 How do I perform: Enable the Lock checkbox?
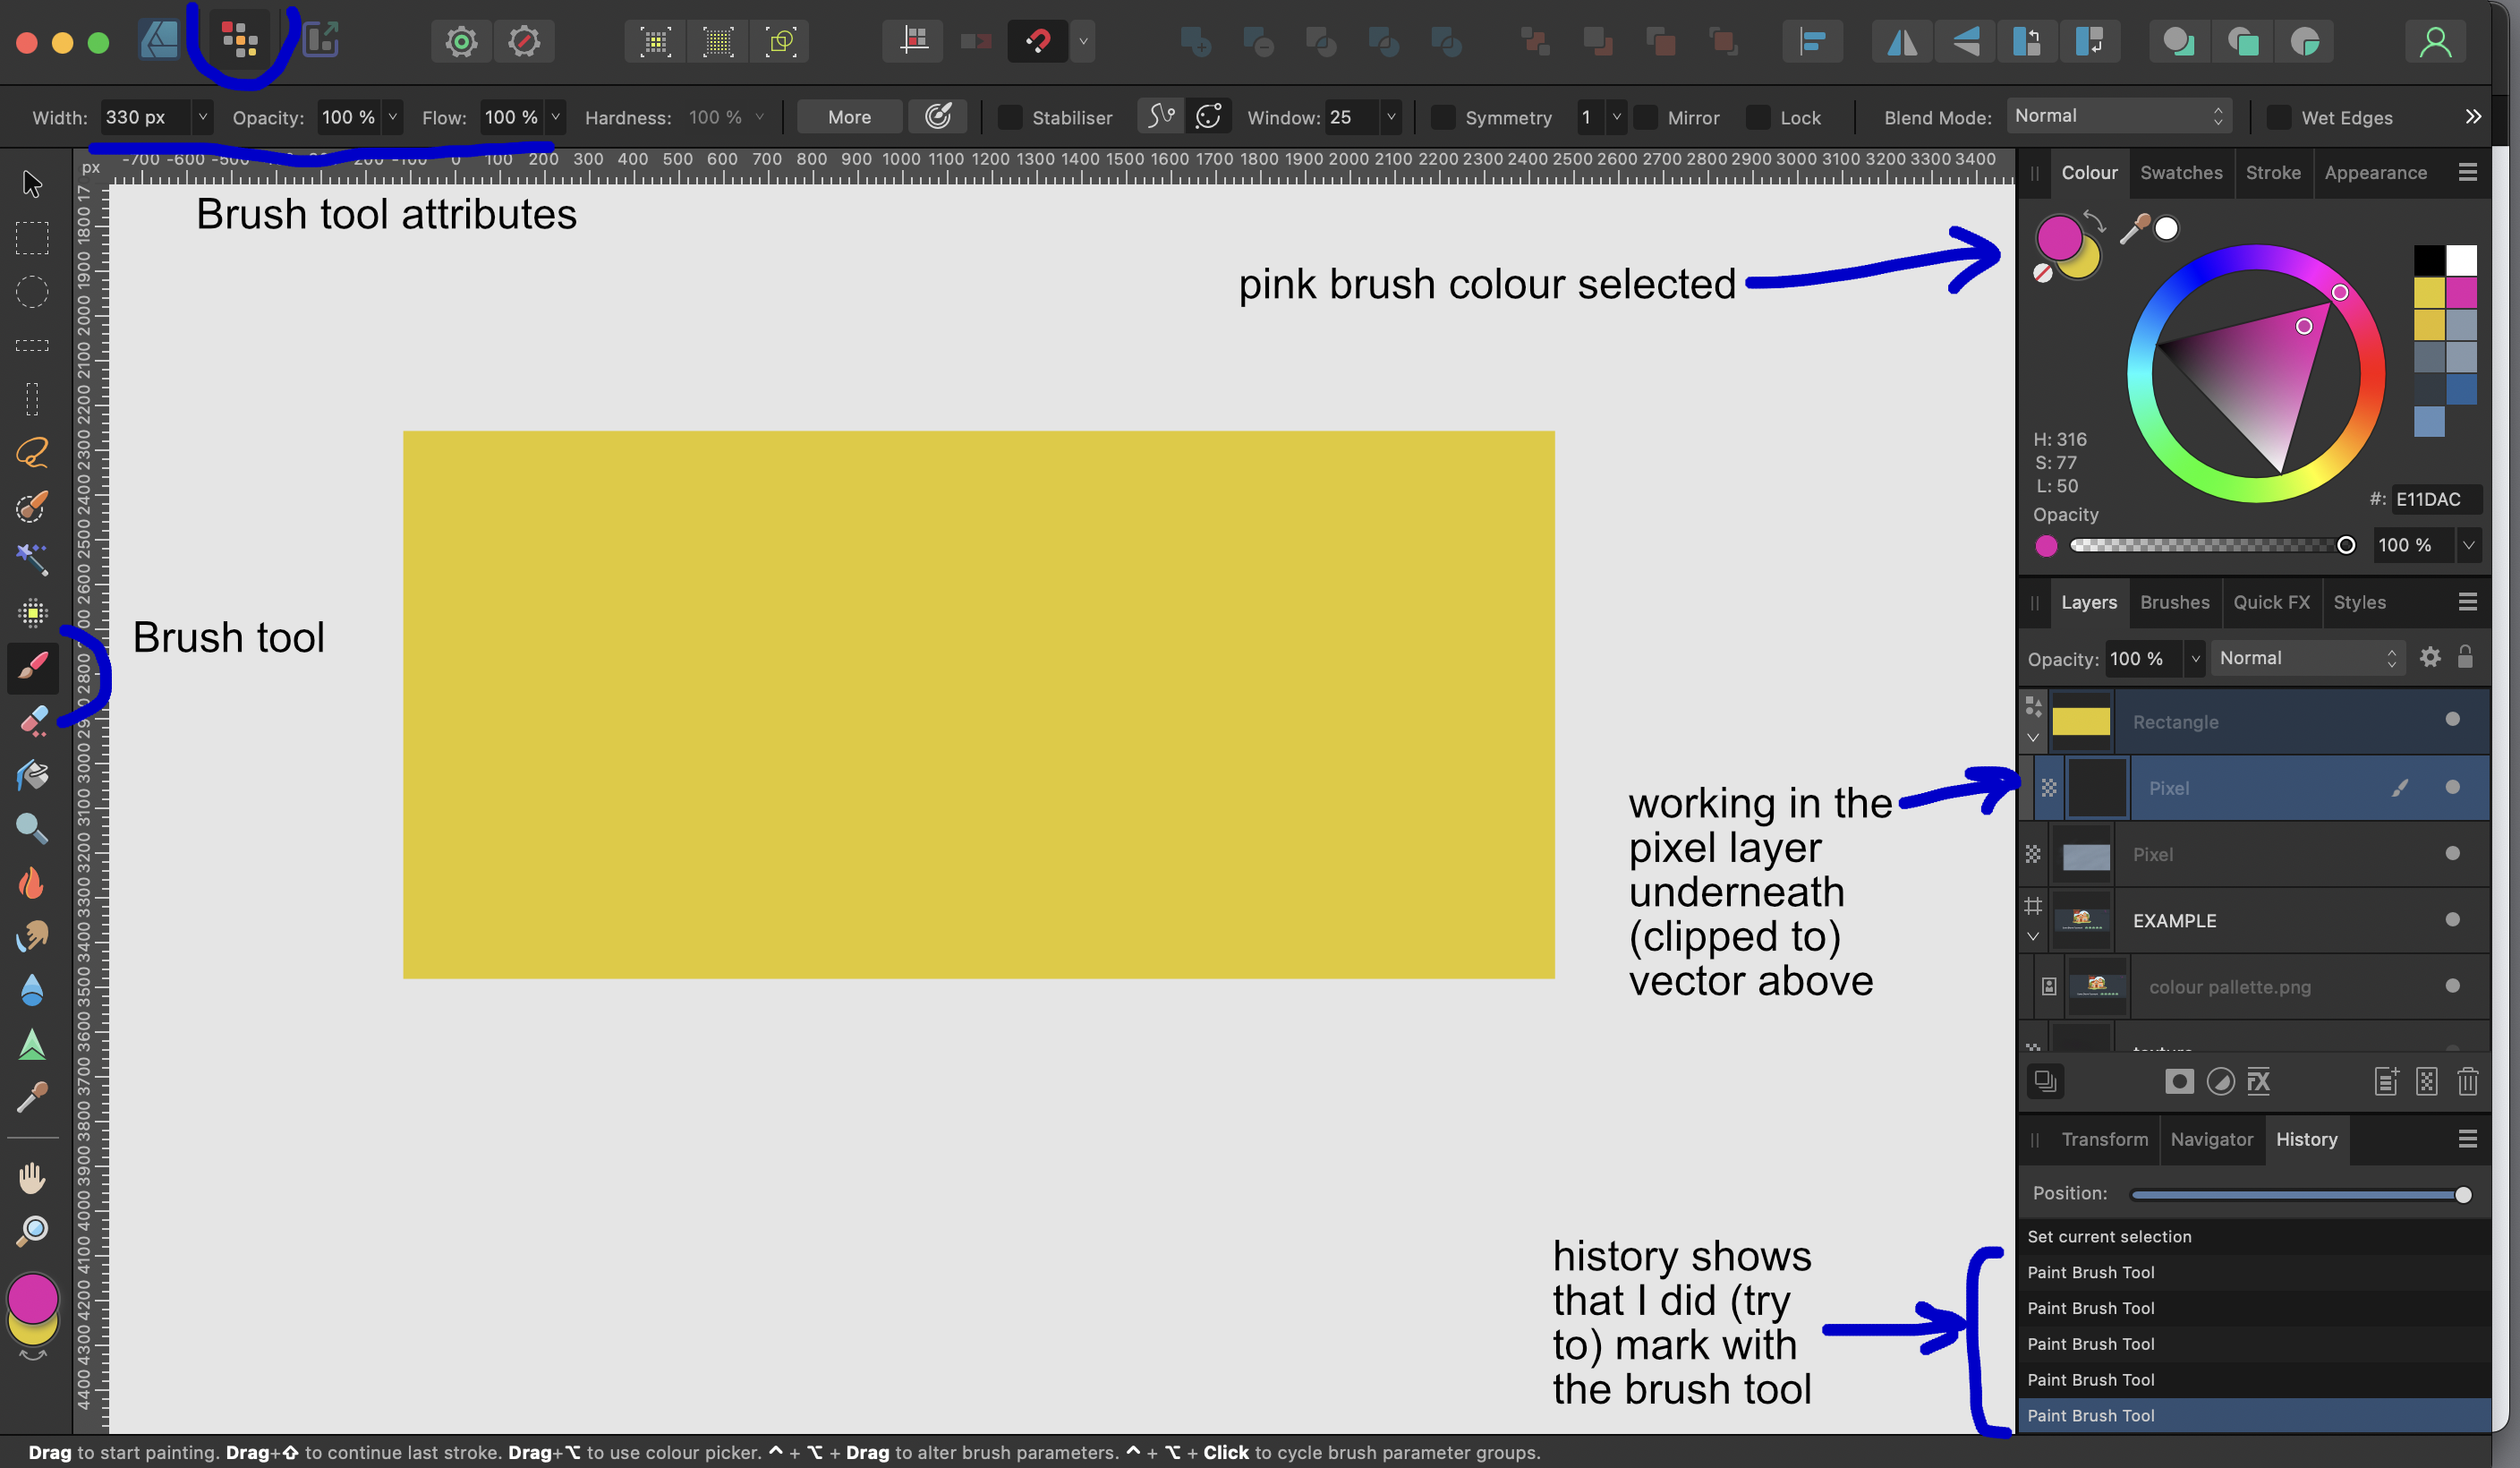[1758, 117]
